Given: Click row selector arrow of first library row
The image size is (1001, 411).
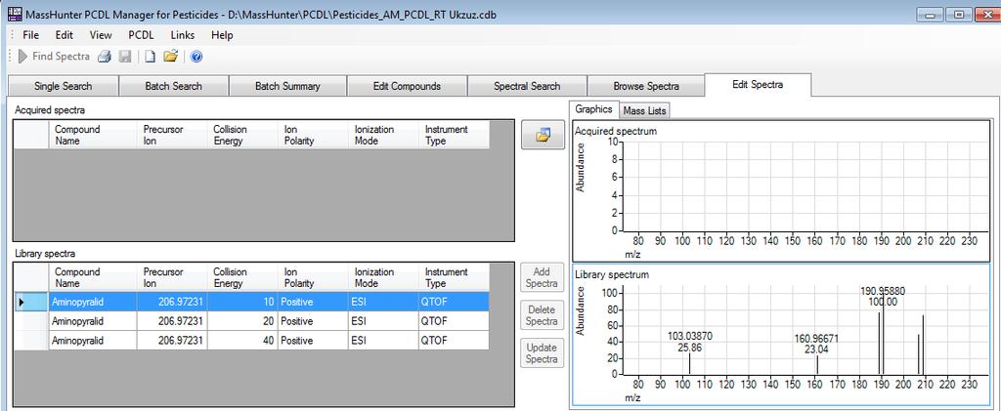Looking at the screenshot, I should (x=31, y=303).
